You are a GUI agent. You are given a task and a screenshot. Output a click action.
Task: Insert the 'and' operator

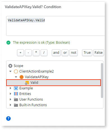tap(56, 53)
